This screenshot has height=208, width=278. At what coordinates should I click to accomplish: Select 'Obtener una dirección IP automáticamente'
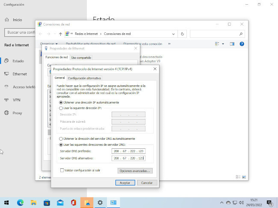(61, 102)
